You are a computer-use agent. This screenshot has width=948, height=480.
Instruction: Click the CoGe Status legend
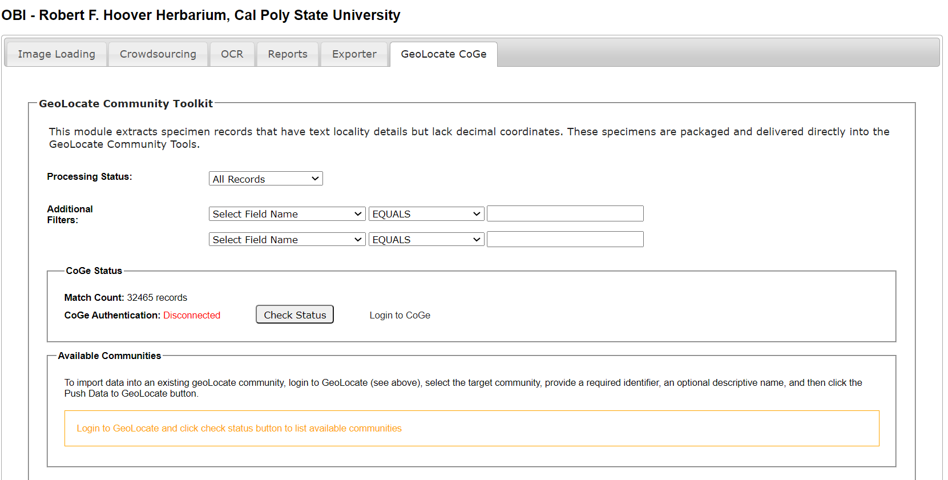[x=94, y=271]
